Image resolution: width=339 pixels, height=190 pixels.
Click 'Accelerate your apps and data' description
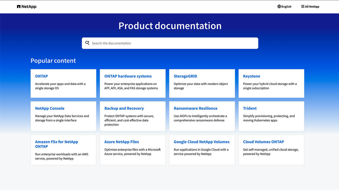60,86
